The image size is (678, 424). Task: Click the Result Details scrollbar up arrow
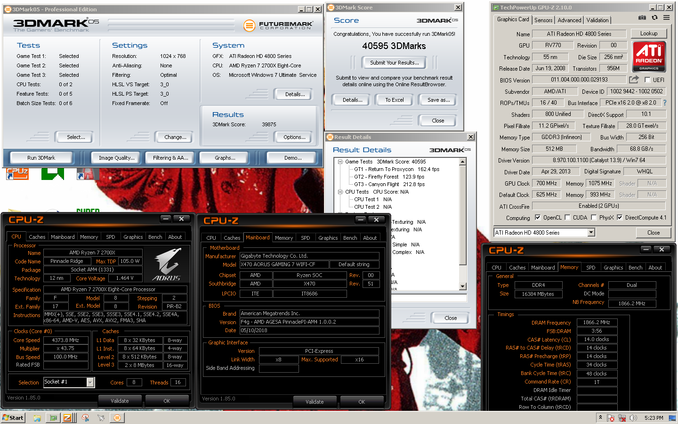point(463,162)
